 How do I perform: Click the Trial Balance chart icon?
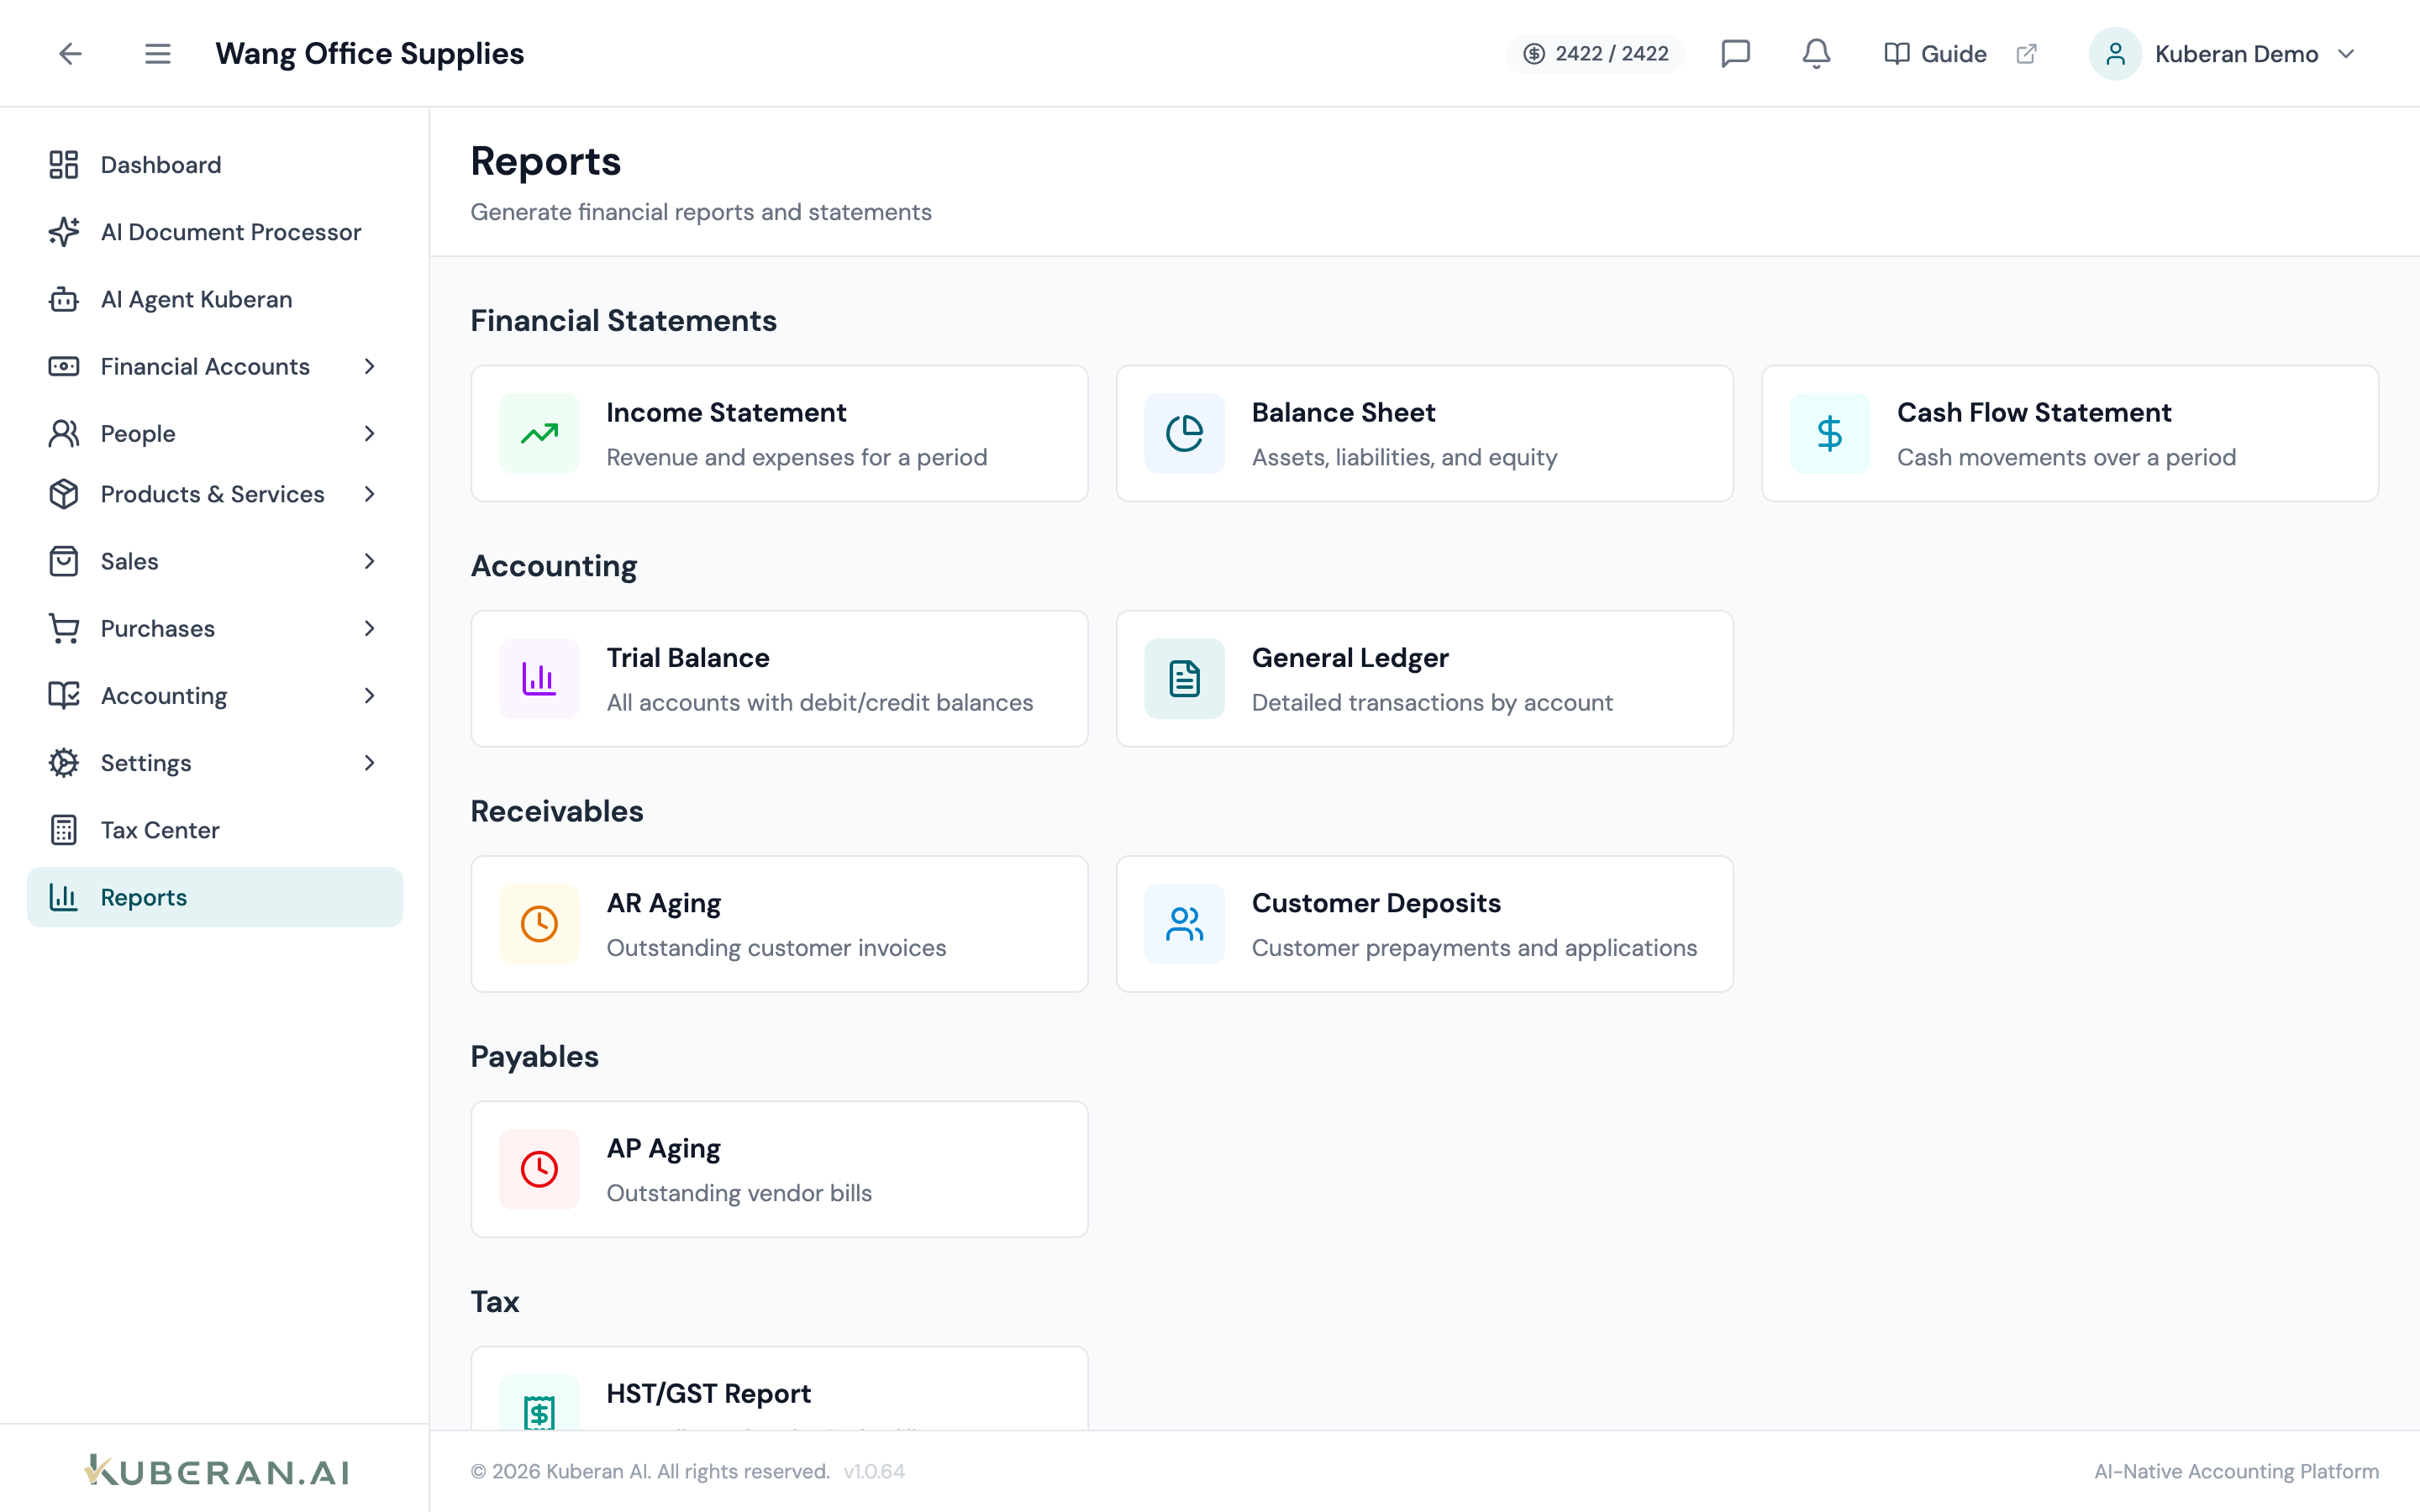[539, 679]
